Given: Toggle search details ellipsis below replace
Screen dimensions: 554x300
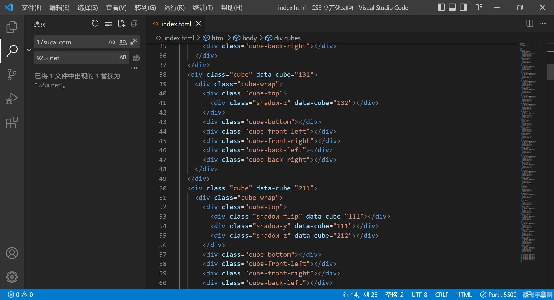Looking at the screenshot, I should [x=134, y=68].
